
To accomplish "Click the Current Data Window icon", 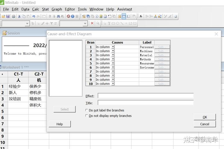I will (x=124, y=16).
